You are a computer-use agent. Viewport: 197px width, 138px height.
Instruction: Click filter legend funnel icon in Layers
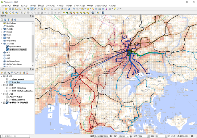point(12,73)
